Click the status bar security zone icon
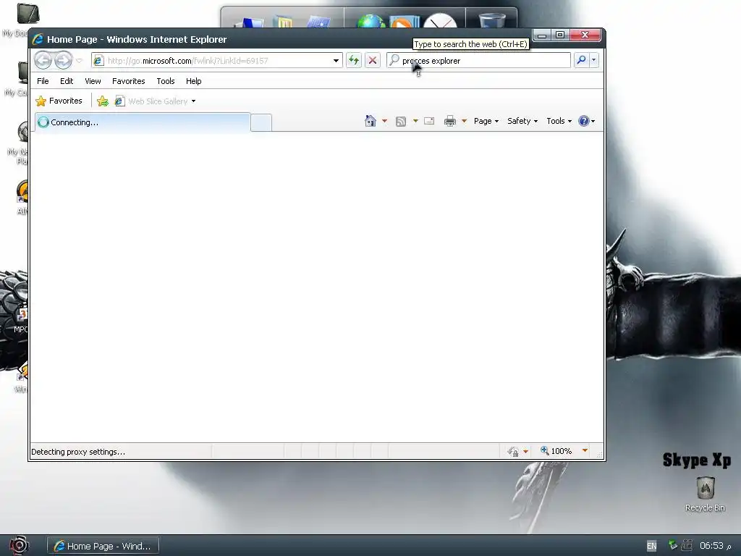 point(513,451)
